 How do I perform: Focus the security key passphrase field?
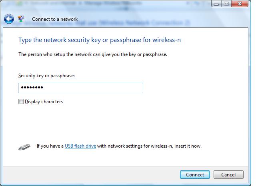81,88
